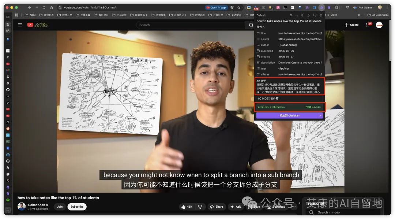Open the YouTube hamburger guide menu
Screen dimensions: 395x219
(20, 25)
